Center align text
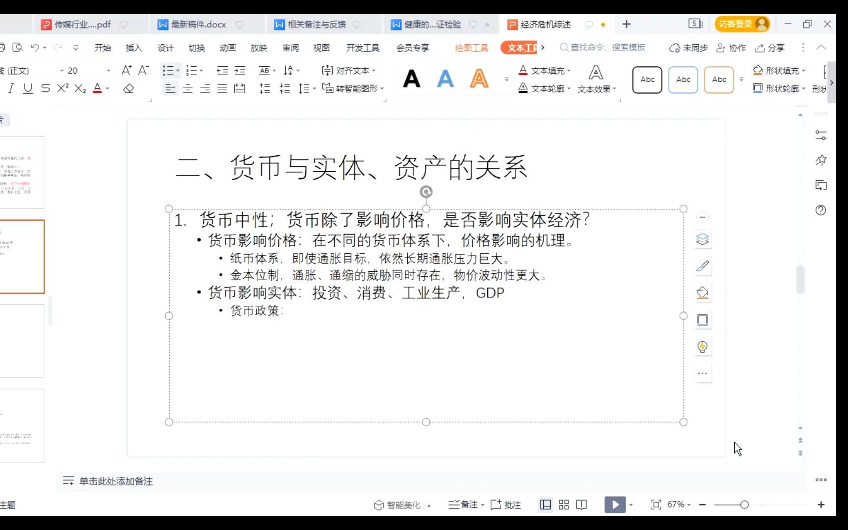 187,89
